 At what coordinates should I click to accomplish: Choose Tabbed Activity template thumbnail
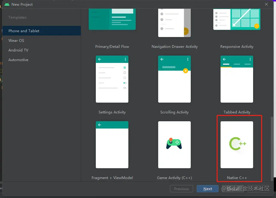pyautogui.click(x=237, y=79)
